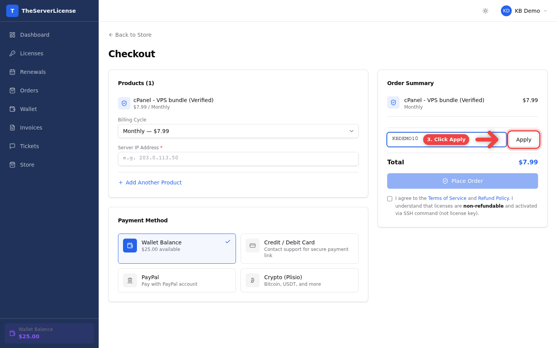Click the Tickets chat bubble icon
This screenshot has width=557, height=348.
coord(12,146)
